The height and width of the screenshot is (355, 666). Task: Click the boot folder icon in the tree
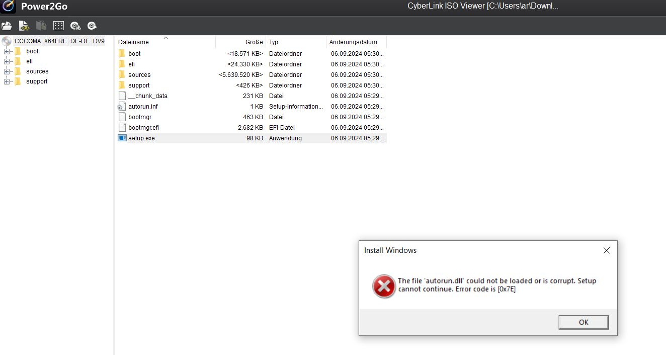tap(18, 51)
